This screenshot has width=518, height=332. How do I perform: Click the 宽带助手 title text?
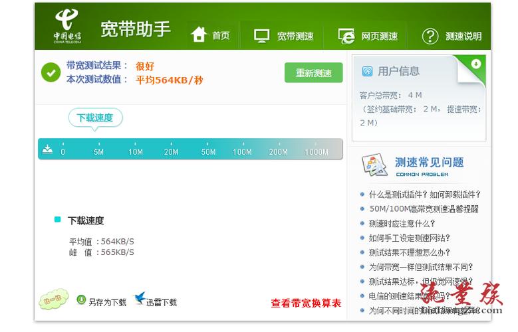pyautogui.click(x=136, y=29)
